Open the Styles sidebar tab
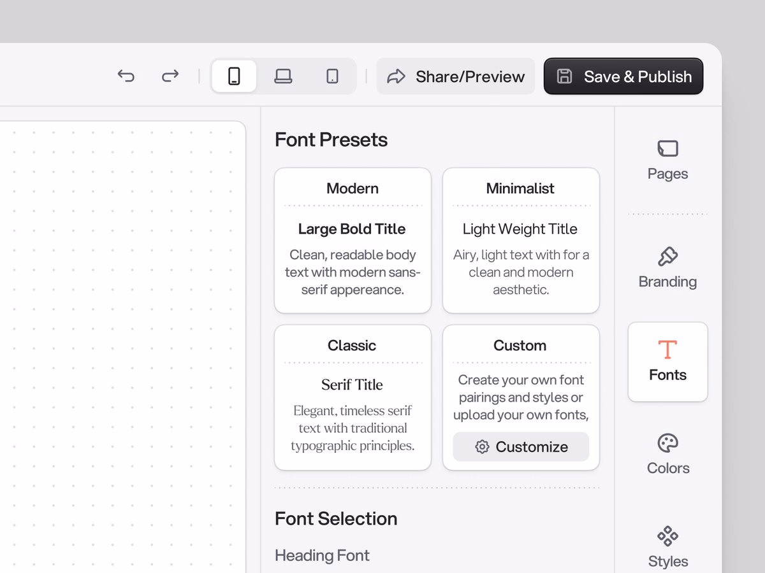Image resolution: width=765 pixels, height=573 pixels. click(x=667, y=547)
